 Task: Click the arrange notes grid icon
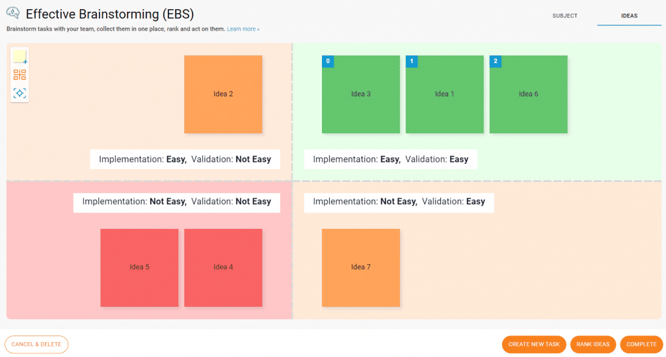(20, 75)
